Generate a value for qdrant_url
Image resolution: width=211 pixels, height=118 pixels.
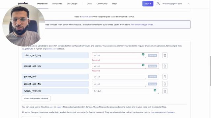click(152, 77)
